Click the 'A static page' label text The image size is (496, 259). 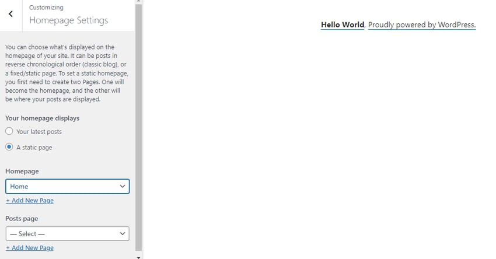[x=34, y=148]
